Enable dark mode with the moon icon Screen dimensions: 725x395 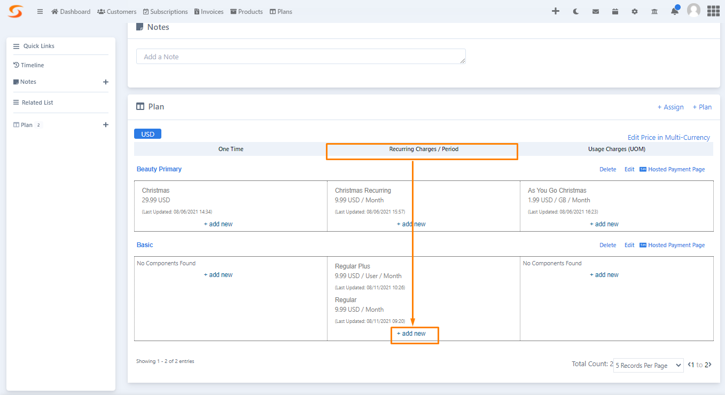coord(575,11)
